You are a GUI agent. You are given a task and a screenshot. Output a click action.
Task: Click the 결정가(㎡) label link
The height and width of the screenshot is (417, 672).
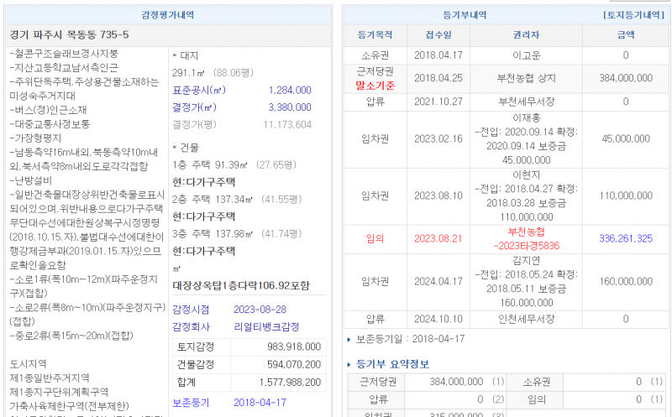(x=198, y=107)
